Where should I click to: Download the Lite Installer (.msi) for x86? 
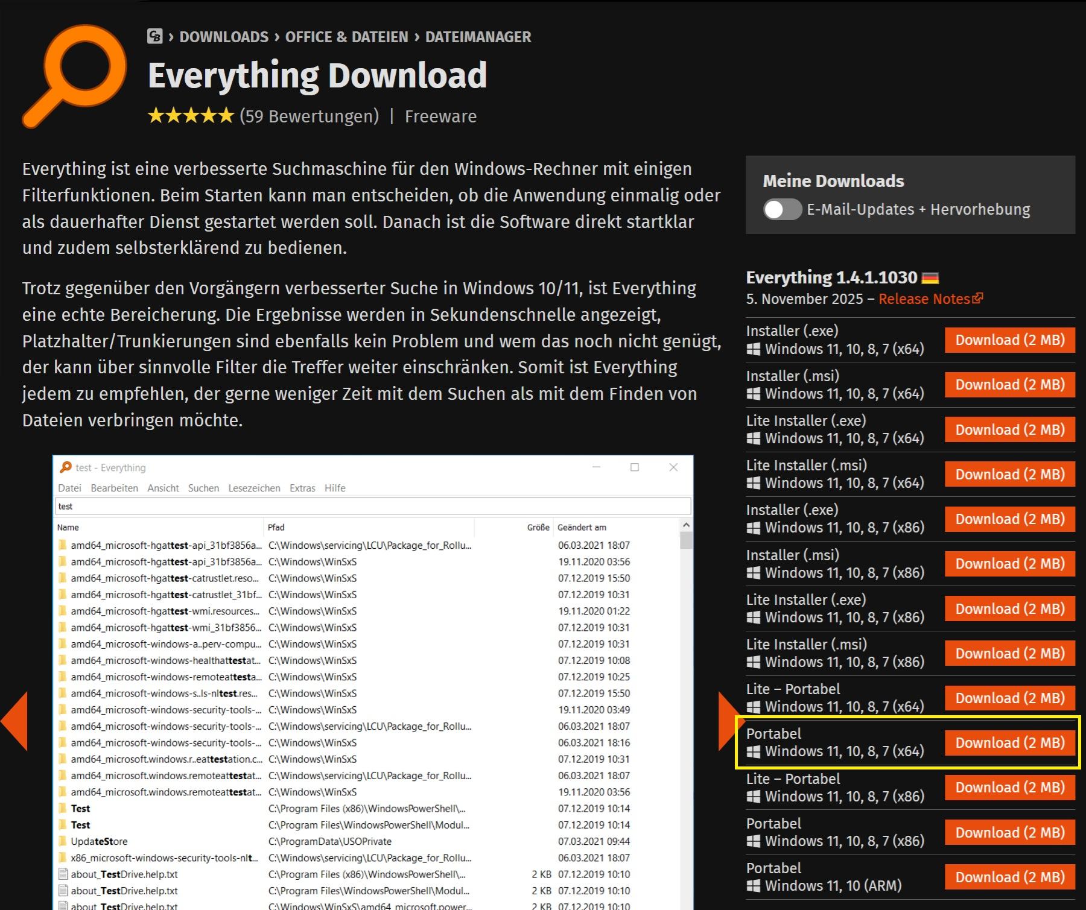(x=1010, y=654)
